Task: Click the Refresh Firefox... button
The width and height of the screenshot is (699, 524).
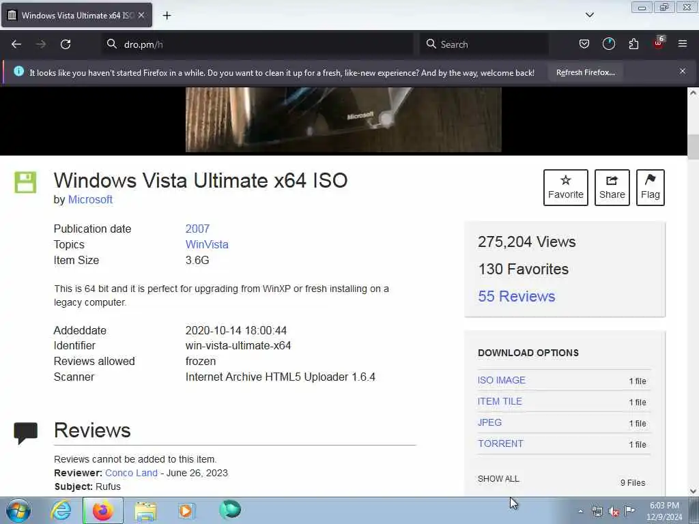Action: (585, 72)
